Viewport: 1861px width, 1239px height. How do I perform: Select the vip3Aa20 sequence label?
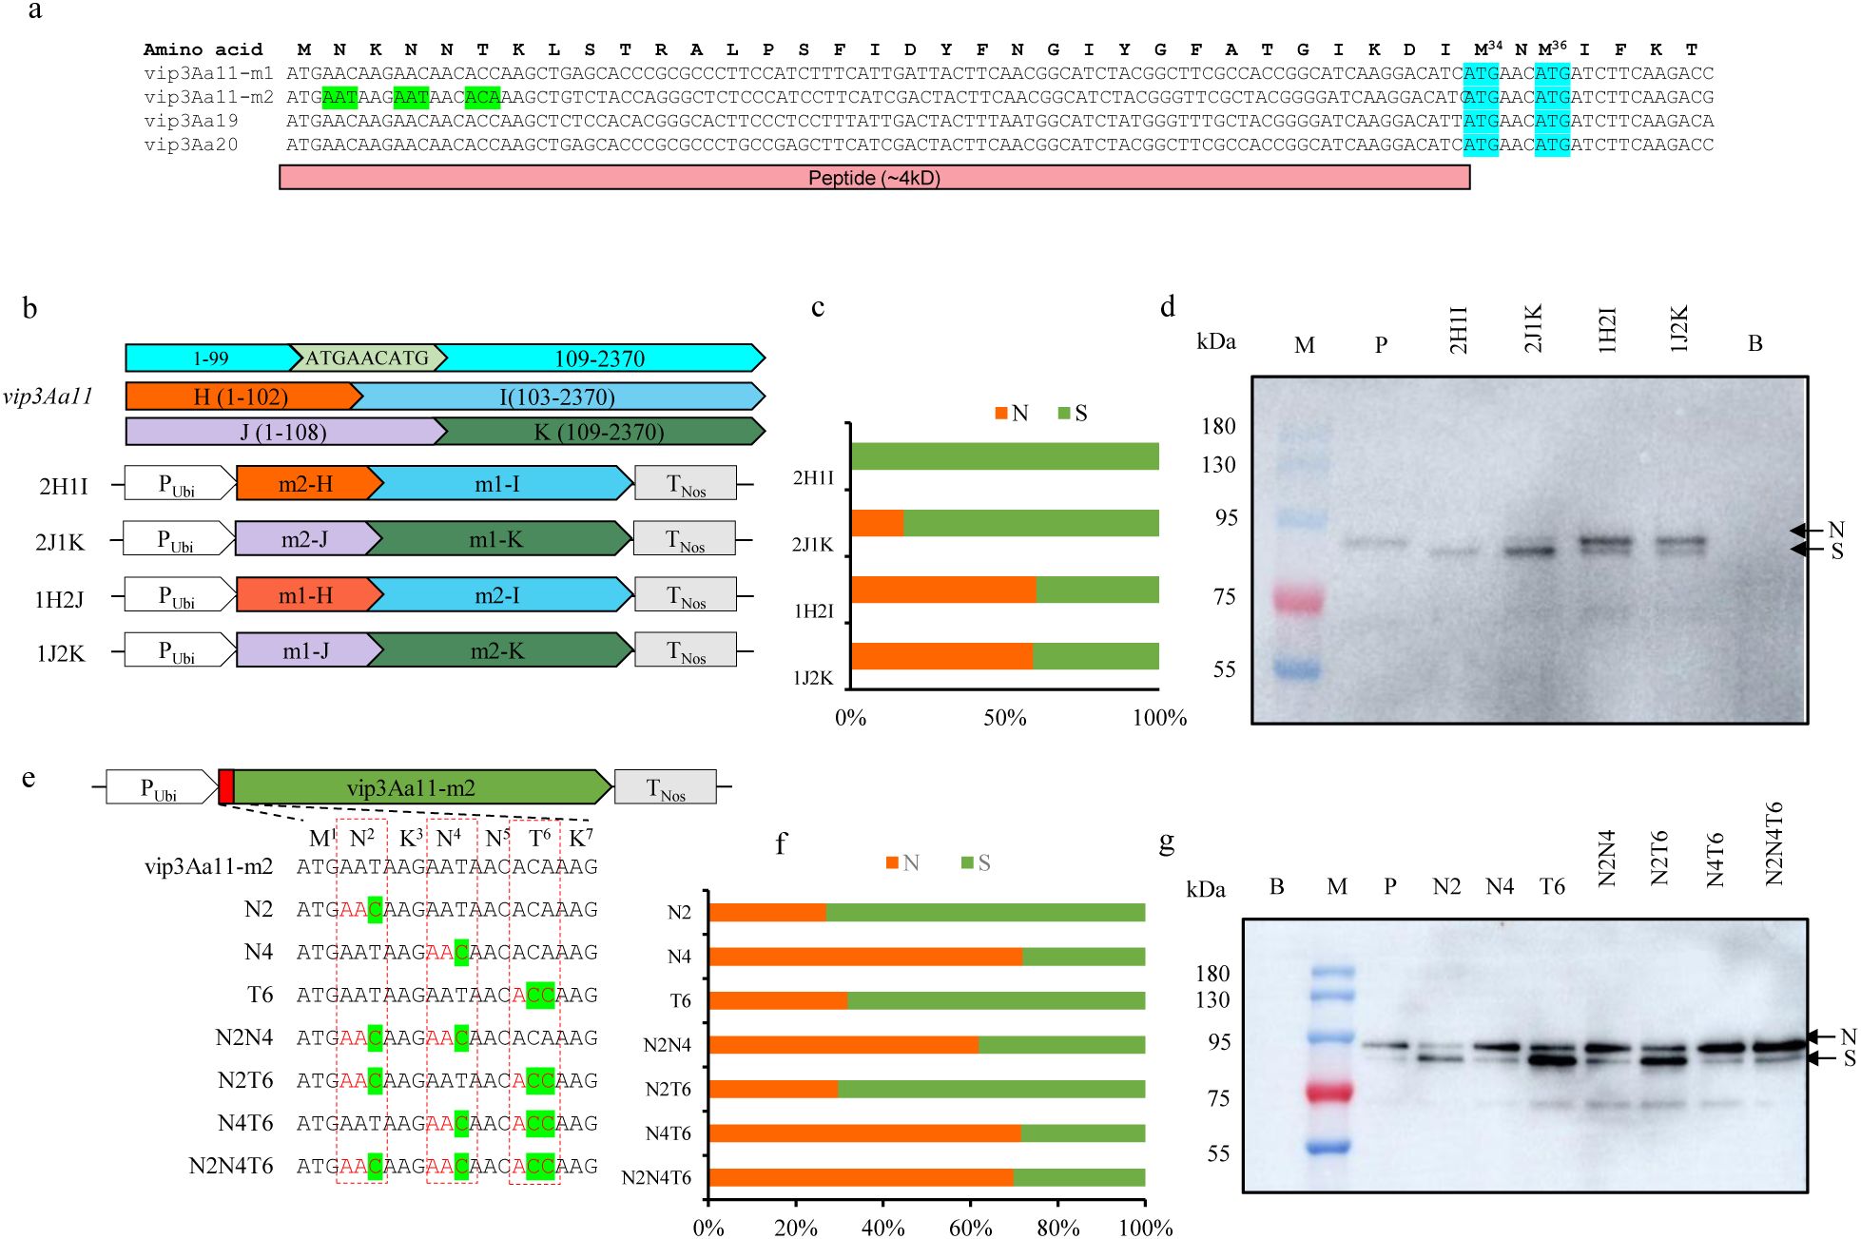(x=191, y=145)
